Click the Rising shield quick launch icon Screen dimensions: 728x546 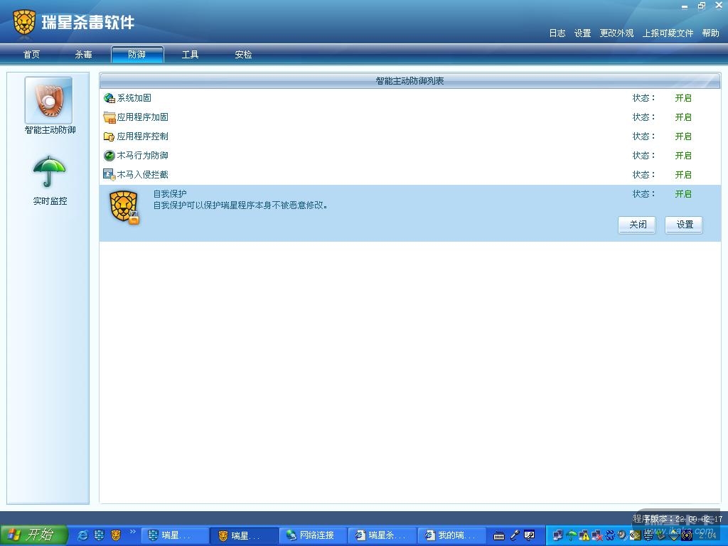99,535
